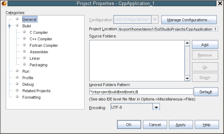The height and width of the screenshot is (134, 224).
Task: Click the node icon beside Fortran Compiler
Action: pos(24,45)
